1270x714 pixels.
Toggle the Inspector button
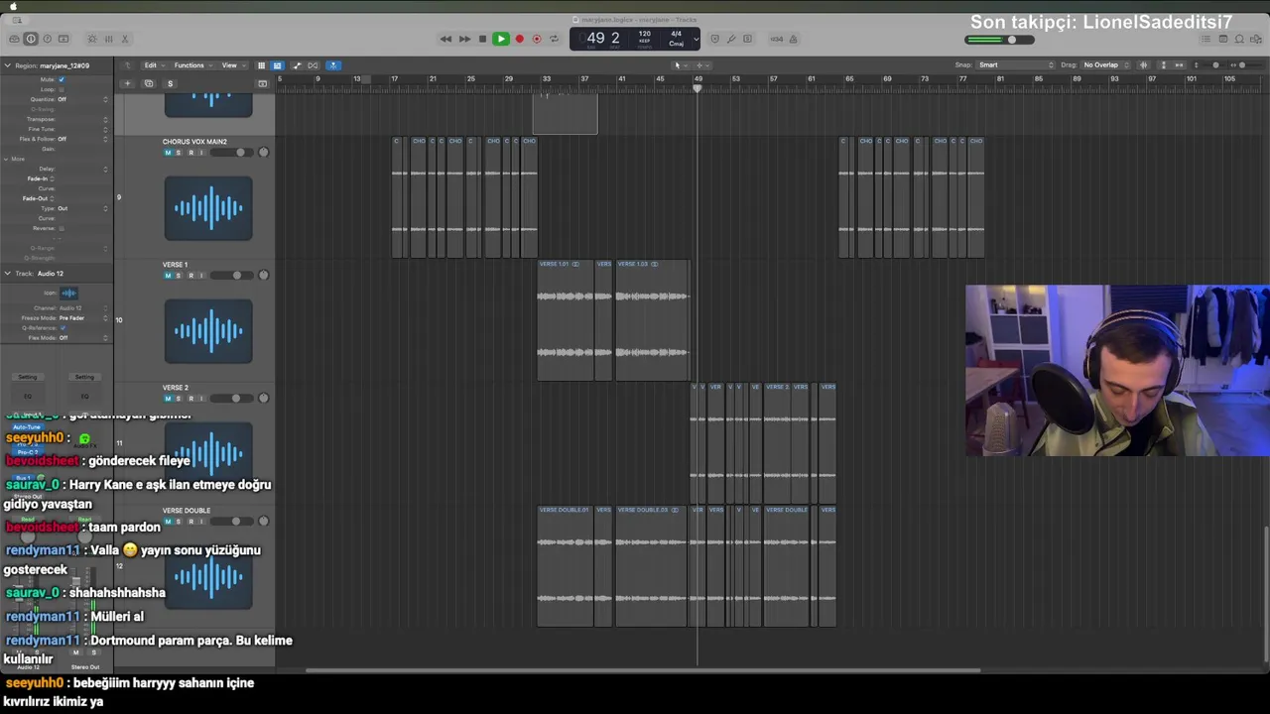click(x=31, y=39)
